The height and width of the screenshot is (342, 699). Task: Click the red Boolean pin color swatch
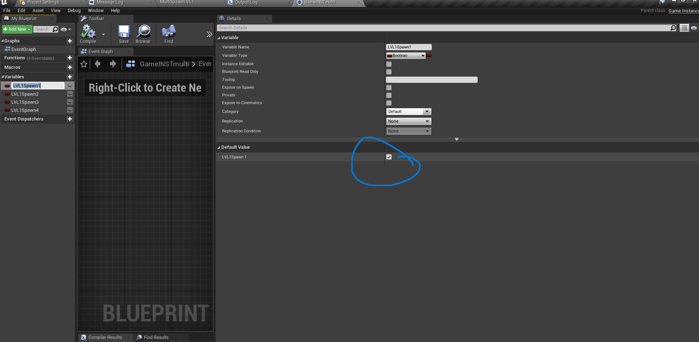430,55
